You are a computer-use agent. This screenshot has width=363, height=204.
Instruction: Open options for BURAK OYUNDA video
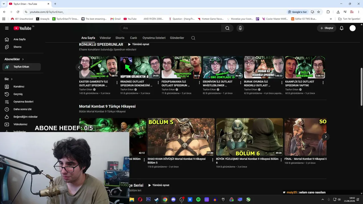click(x=282, y=83)
